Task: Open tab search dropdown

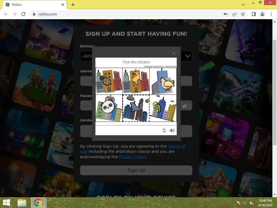Action: [x=243, y=5]
